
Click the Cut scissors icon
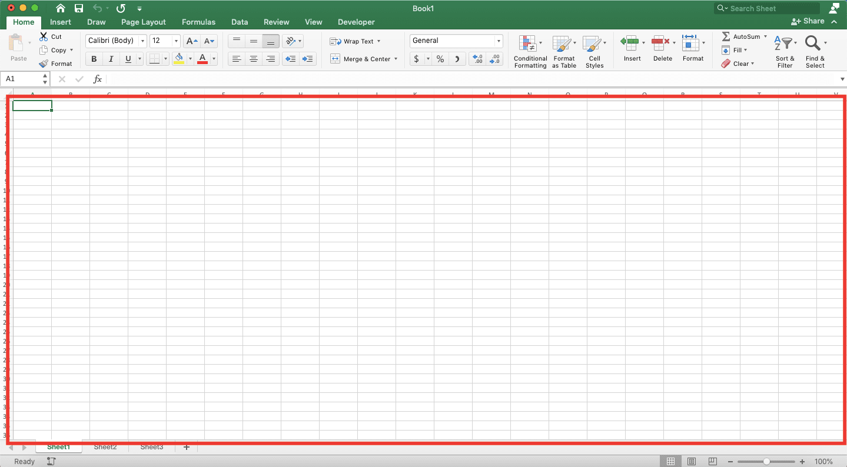(44, 36)
